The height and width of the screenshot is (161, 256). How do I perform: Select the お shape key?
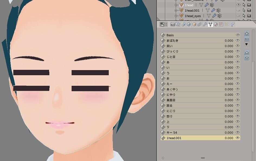click(x=200, y=78)
